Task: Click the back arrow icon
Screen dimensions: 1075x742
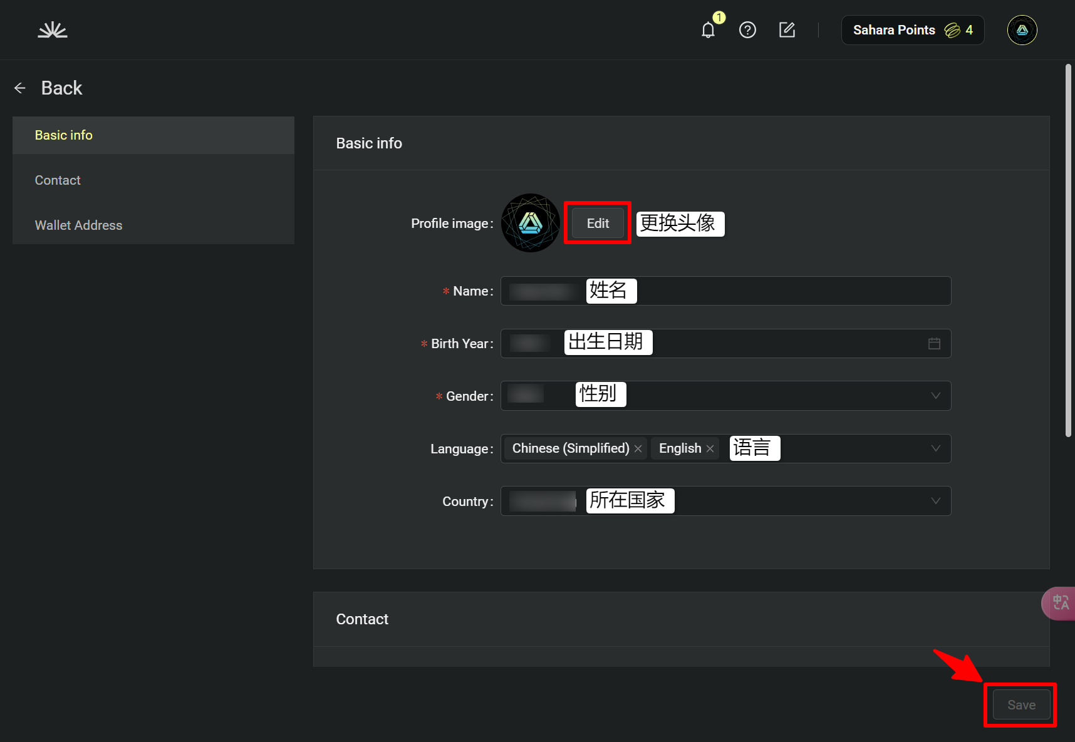Action: 20,88
